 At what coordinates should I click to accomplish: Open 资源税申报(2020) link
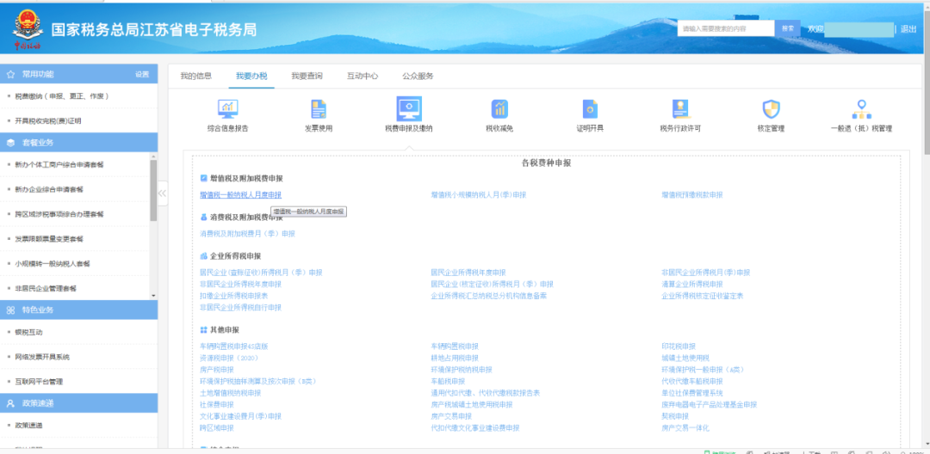229,358
